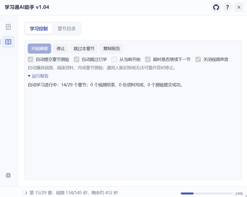Toggle 自动提交章节测验 checkbox
Screen dimensions: 247x197
30,59
